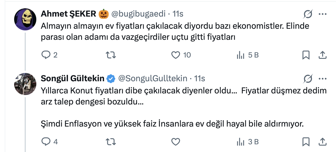The width and height of the screenshot is (336, 152).
Task: Bookmark Ahmet ŞEKER's tweet
Action: (x=306, y=55)
